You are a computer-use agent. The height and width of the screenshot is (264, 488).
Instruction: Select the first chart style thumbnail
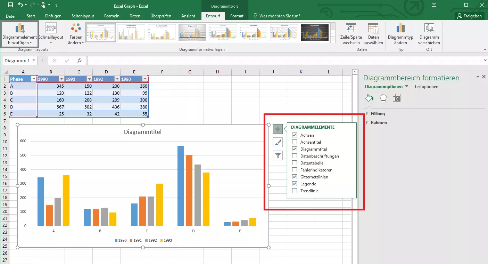tap(100, 33)
